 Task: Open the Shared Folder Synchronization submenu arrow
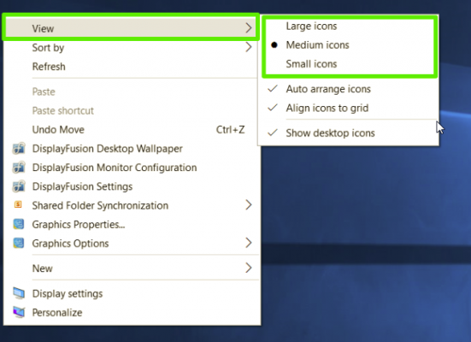(x=249, y=205)
